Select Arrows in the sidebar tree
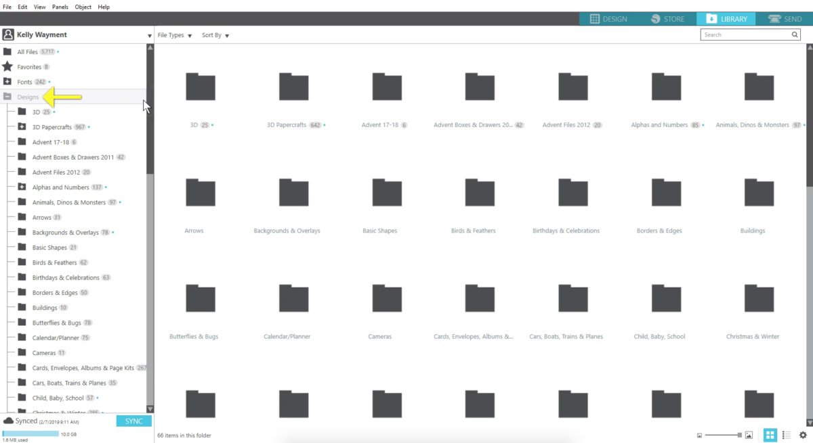Viewport: 813px width, 443px height. 41,218
